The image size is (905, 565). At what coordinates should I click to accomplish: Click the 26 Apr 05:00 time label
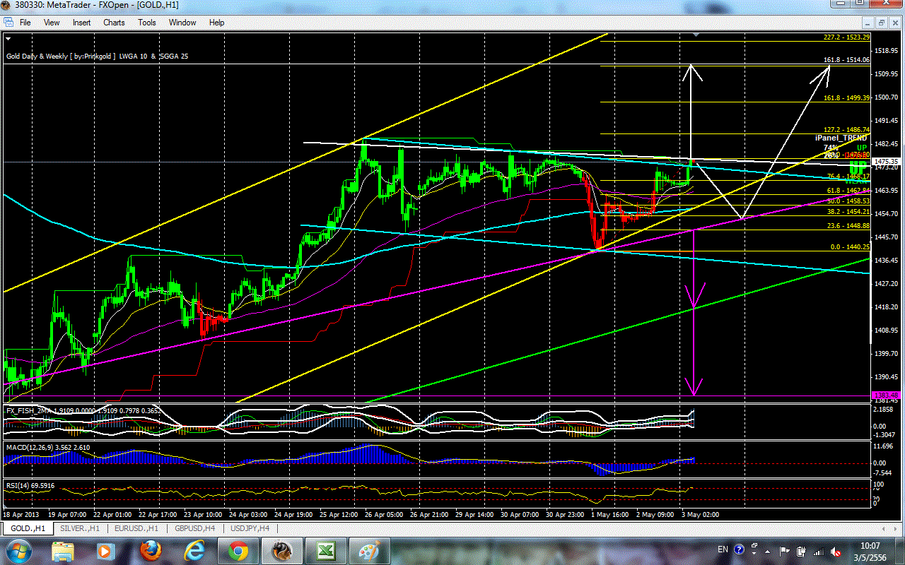(384, 515)
